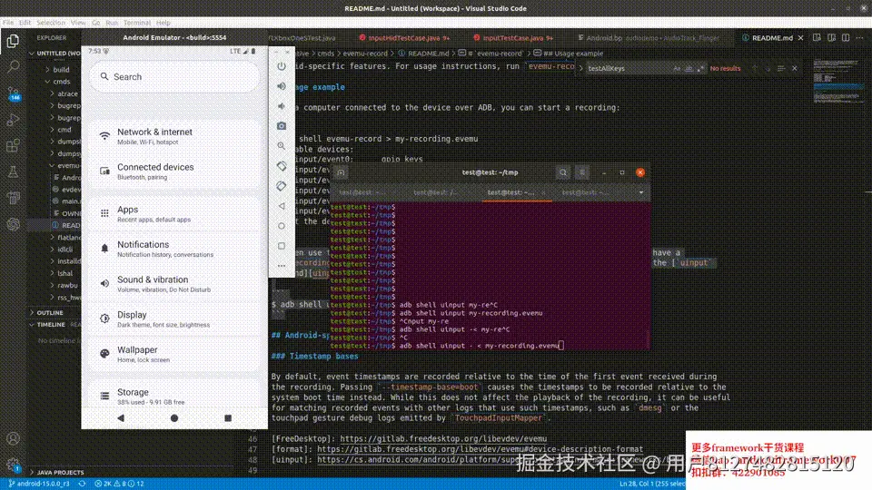The image size is (872, 490).
Task: Tap the Android home navigation button
Action: [x=174, y=417]
